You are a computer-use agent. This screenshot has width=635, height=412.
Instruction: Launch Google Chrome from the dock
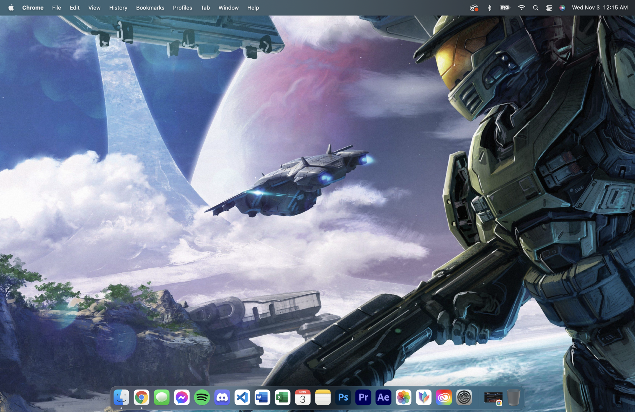[142, 397]
